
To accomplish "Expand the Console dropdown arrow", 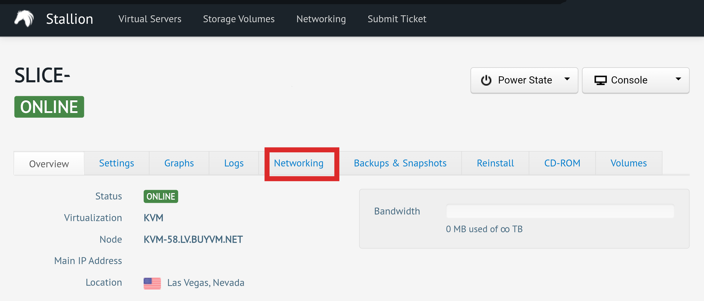I will 678,79.
